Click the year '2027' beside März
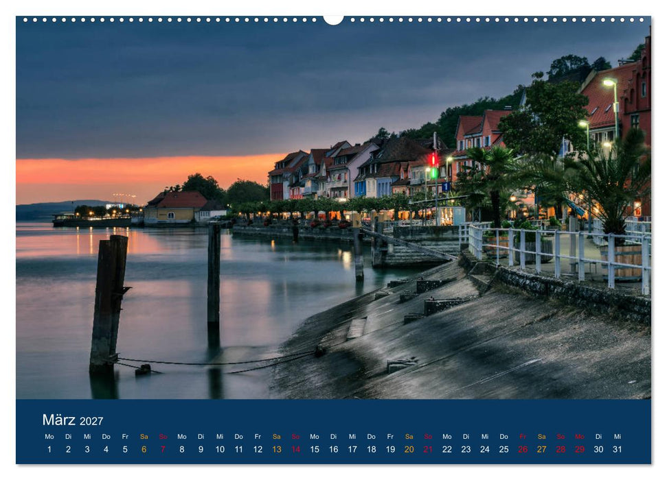Image resolution: width=667 pixels, height=480 pixels. tap(91, 421)
